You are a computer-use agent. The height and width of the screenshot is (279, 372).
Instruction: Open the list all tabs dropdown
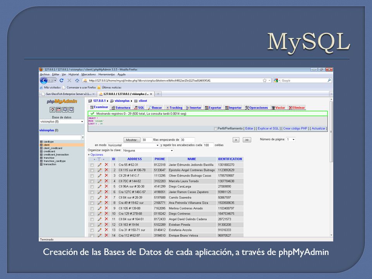[x=331, y=94]
